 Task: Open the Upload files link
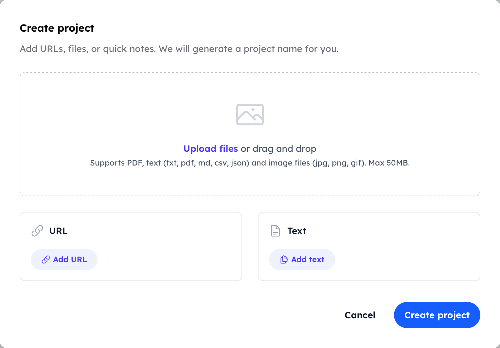click(x=210, y=149)
